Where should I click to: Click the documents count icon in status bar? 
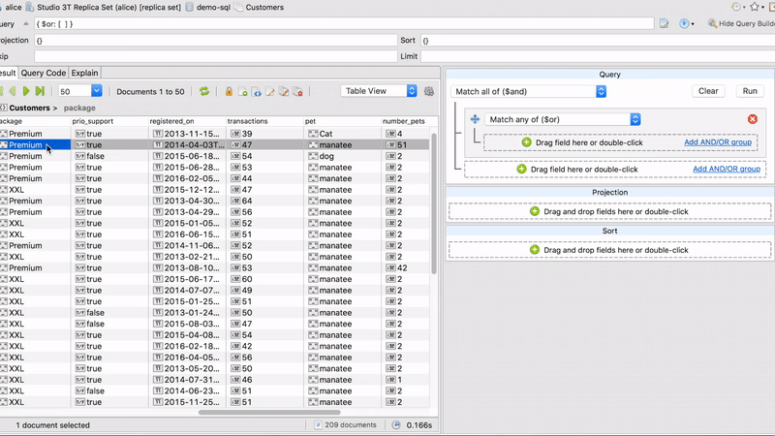[319, 425]
